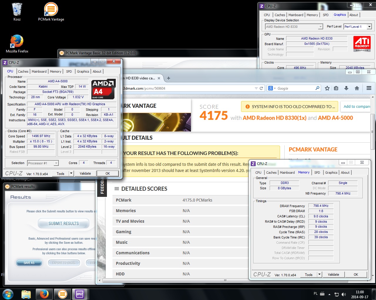The height and width of the screenshot is (300, 376).
Task: Close the HD 8330 video card tab
Action: tap(159, 78)
